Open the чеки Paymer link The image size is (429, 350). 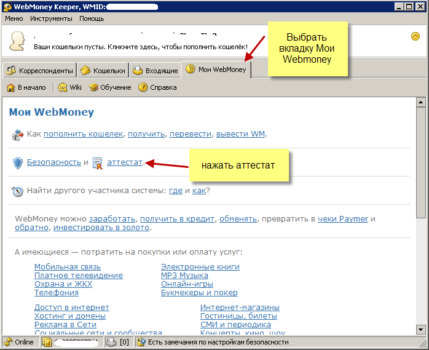[x=343, y=219]
